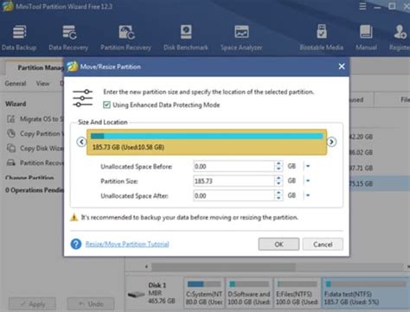The height and width of the screenshot is (312, 410).
Task: Focus the Partition Size field
Action: click(234, 181)
